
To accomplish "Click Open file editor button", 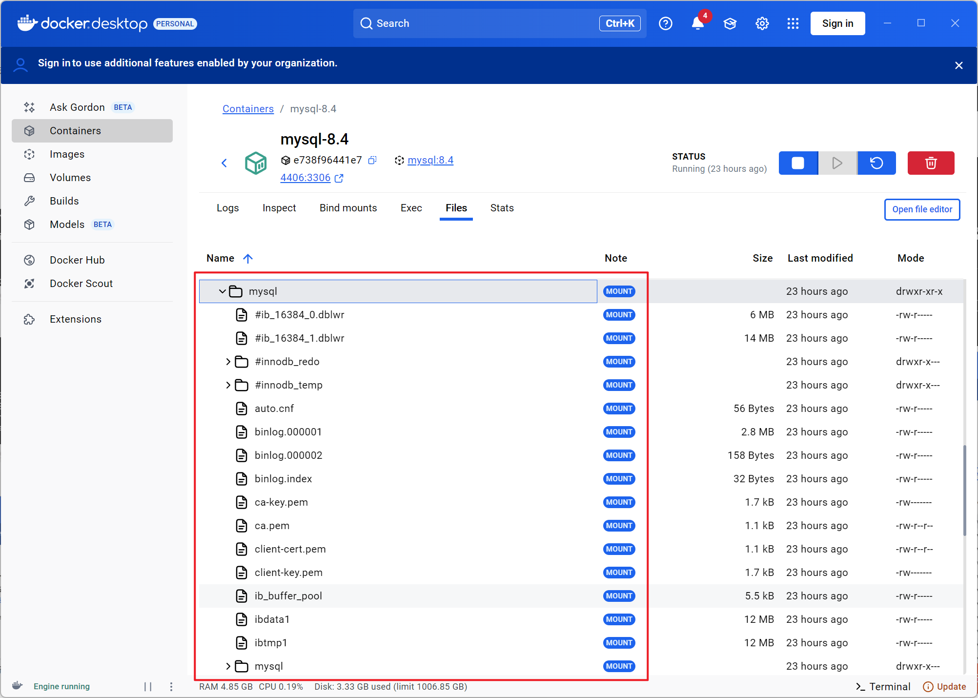I will (x=922, y=209).
